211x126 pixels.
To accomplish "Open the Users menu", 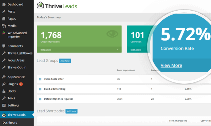I will click(x=12, y=91).
